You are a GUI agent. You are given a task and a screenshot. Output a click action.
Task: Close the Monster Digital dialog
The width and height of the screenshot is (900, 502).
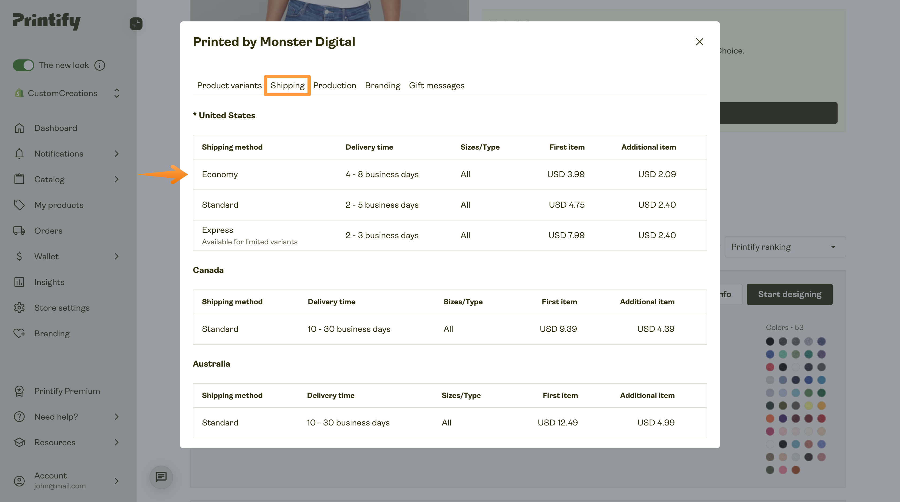699,42
